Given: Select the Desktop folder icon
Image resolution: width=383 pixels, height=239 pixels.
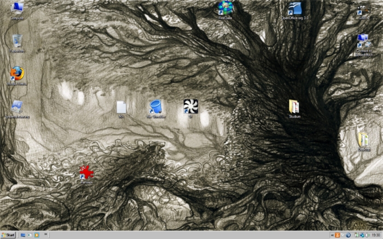Looking at the screenshot, I should tap(364, 142).
